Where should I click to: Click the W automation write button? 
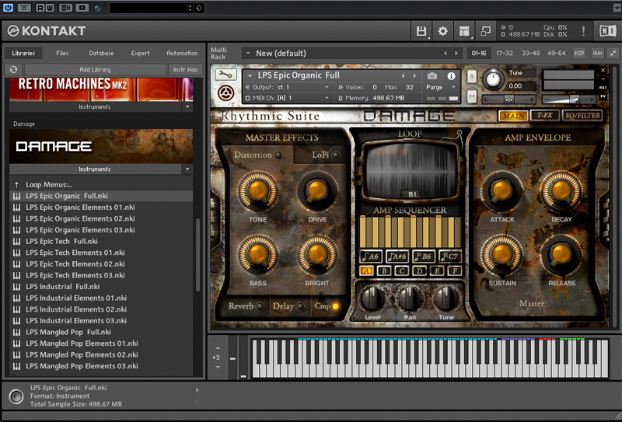[50, 8]
